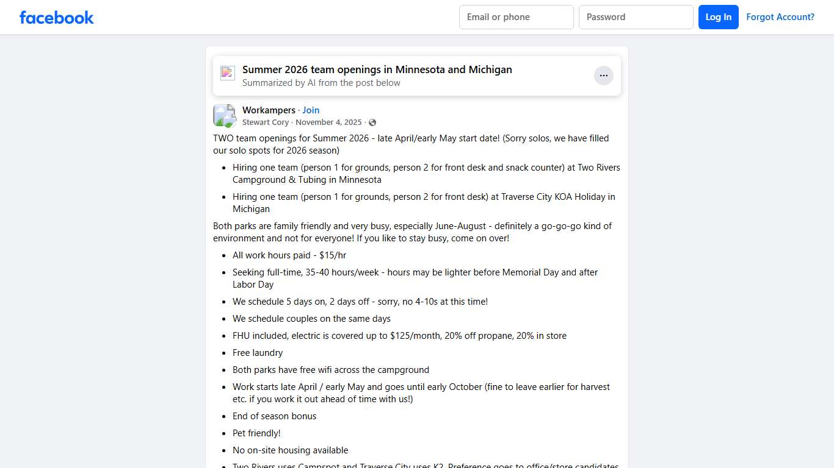Click the Traverse City KOA bullet item

pyautogui.click(x=423, y=203)
